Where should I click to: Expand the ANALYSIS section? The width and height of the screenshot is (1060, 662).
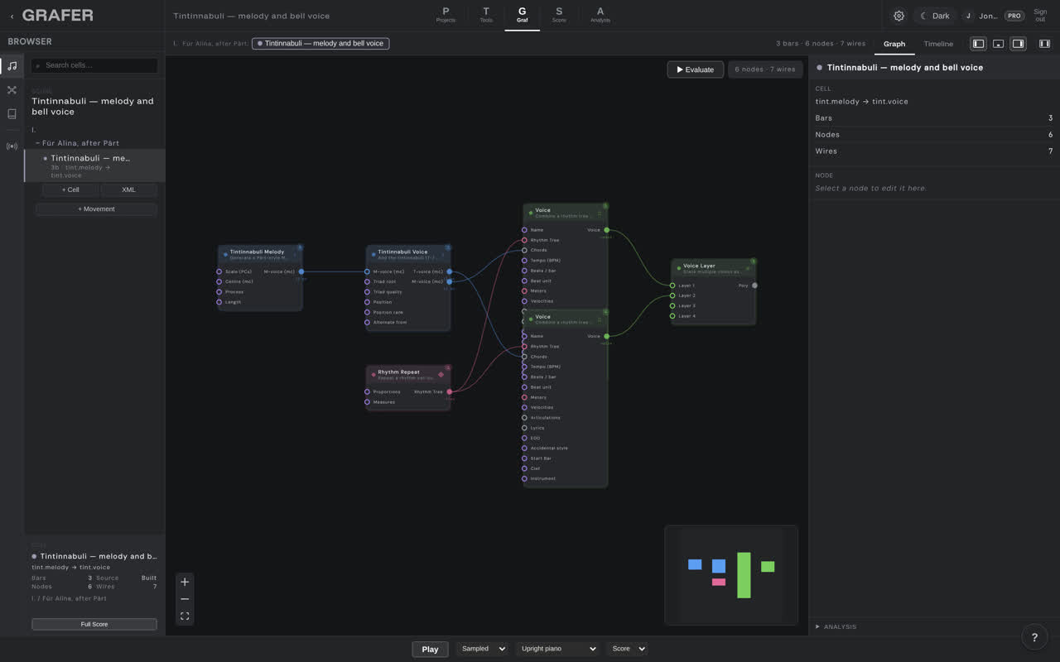836,626
